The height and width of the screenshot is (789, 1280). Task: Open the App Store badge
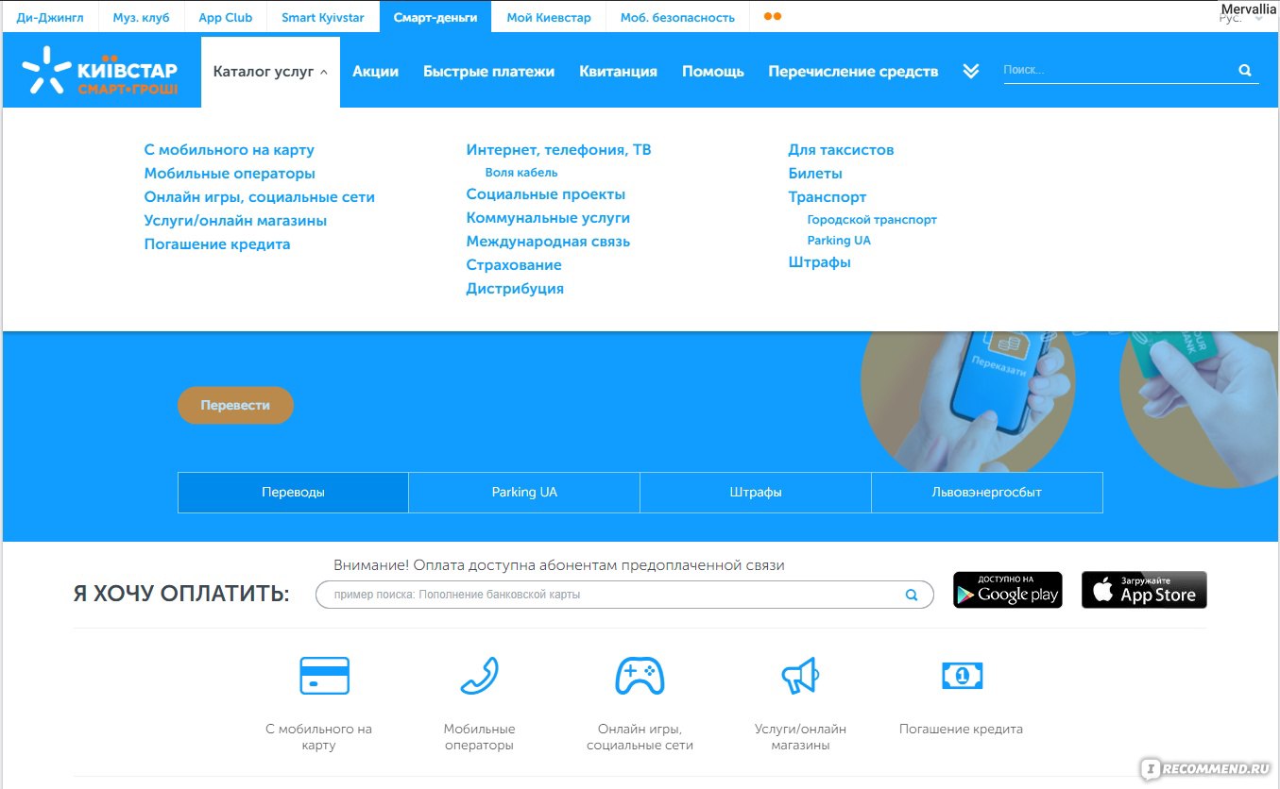[x=1144, y=590]
